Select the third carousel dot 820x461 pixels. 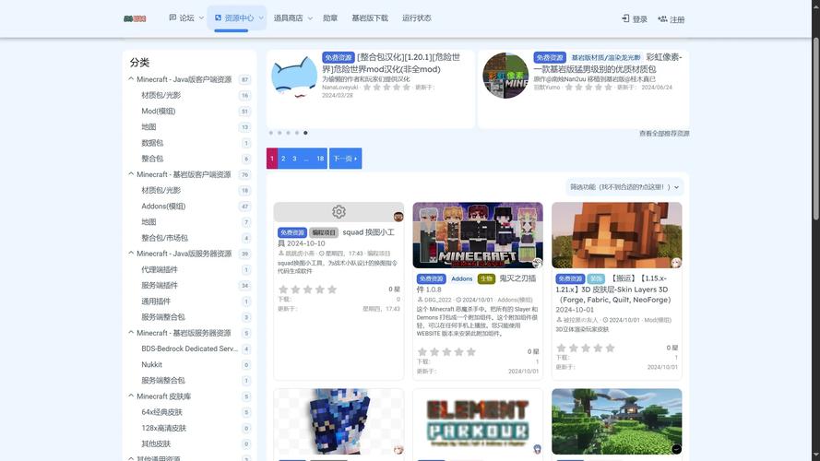[288, 133]
